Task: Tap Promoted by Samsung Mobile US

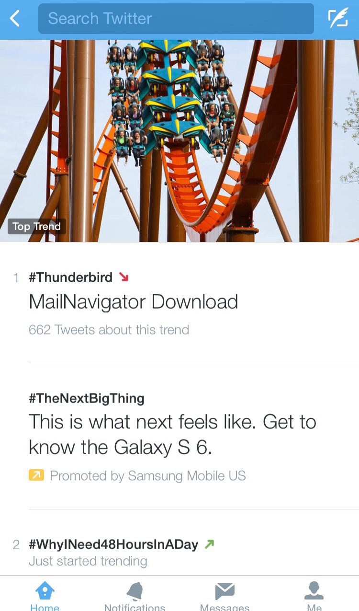Action: [147, 476]
